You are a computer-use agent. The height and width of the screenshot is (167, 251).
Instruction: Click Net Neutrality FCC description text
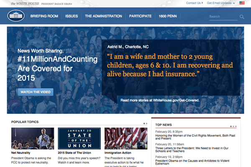[x=31, y=160]
